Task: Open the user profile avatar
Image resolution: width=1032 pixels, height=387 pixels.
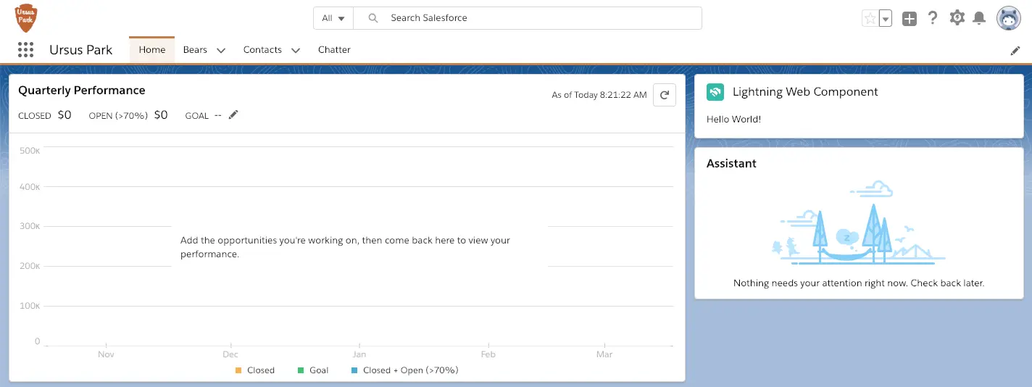Action: pos(1009,19)
